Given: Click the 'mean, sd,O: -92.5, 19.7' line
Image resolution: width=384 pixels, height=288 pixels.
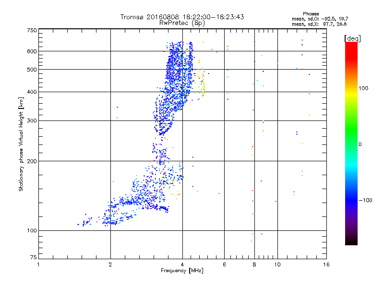Looking at the screenshot, I should (x=320, y=19).
